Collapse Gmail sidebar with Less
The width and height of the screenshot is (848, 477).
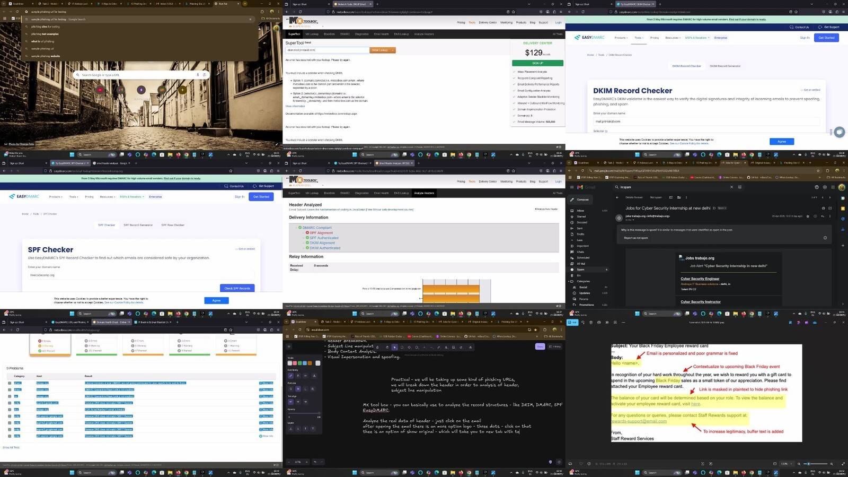click(x=580, y=240)
